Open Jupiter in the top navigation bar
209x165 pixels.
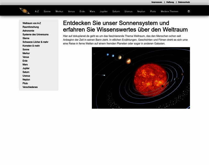pyautogui.click(x=104, y=12)
